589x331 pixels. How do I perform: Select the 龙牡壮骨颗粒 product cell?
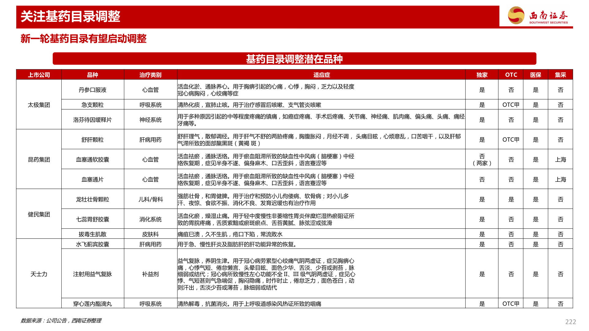tap(93, 199)
